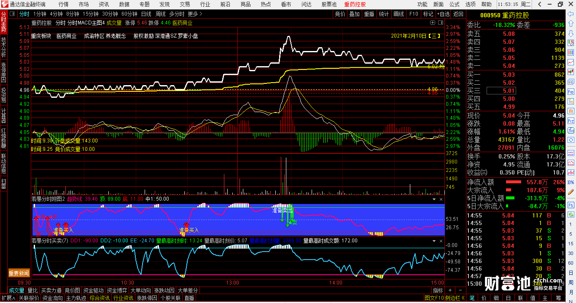Click the 指标 button at bottom right

tap(438, 290)
